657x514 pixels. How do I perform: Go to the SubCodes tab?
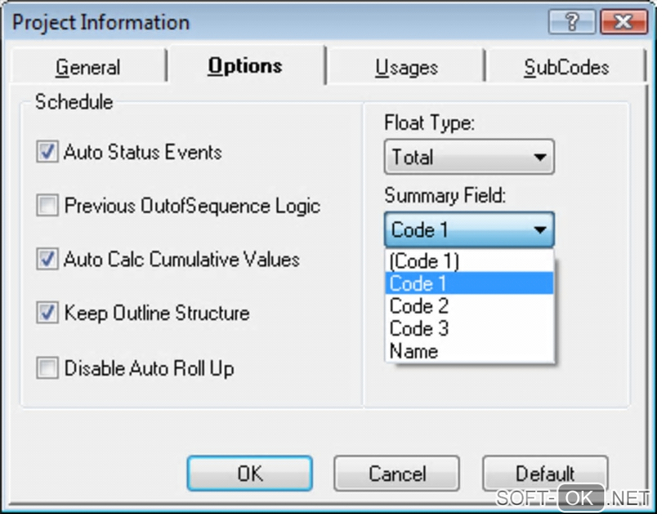(x=566, y=67)
